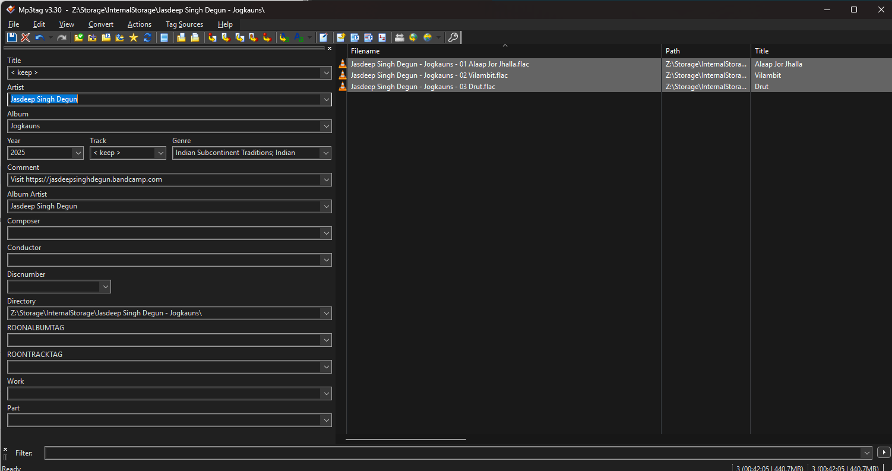
Task: Select the 02 Vilambit.flac file row
Action: tap(429, 75)
